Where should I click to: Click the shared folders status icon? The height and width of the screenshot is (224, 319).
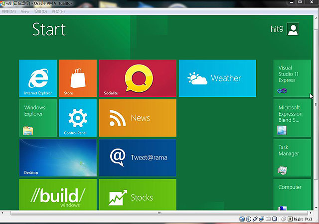coord(268,219)
